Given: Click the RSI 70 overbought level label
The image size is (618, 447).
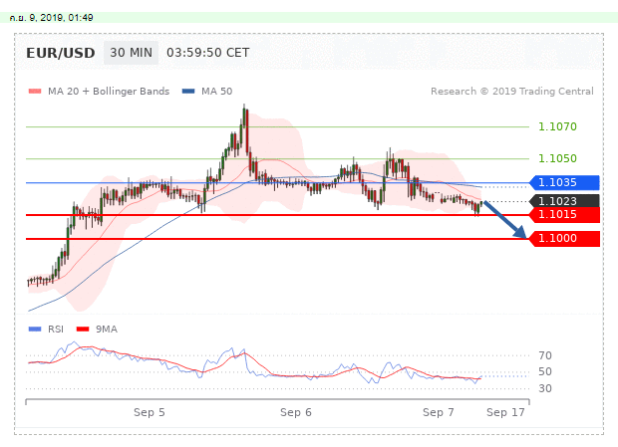Looking at the screenshot, I should [544, 355].
